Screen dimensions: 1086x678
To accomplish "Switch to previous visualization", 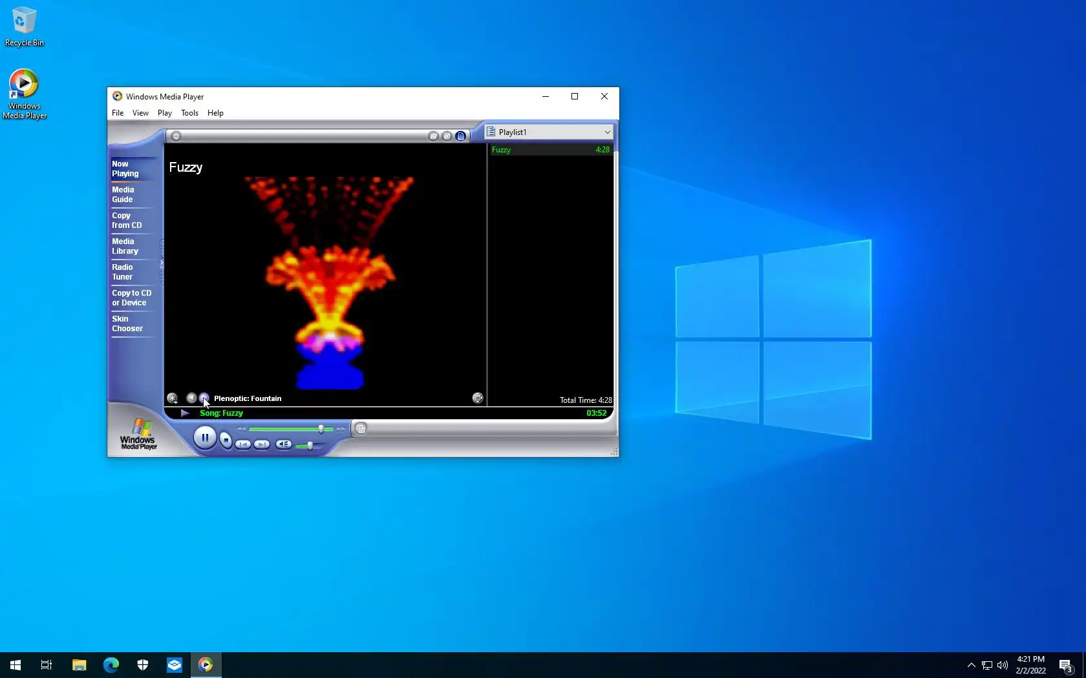I will pos(191,398).
